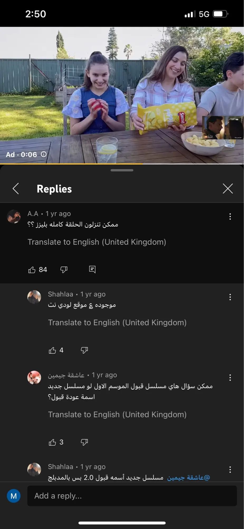Like A.A's comment with 84 likes
Screen dimensions: 244x529
[32, 270]
